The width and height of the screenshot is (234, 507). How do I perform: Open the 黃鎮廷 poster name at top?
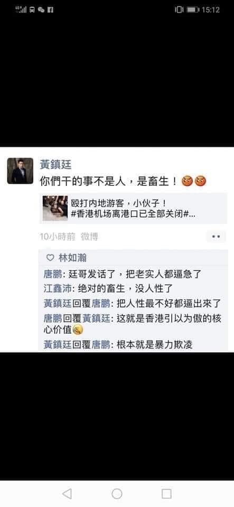coord(55,165)
